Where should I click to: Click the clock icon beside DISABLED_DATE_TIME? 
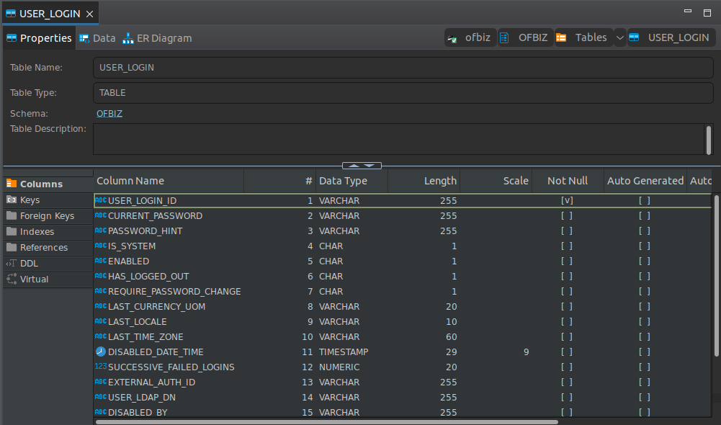[100, 352]
